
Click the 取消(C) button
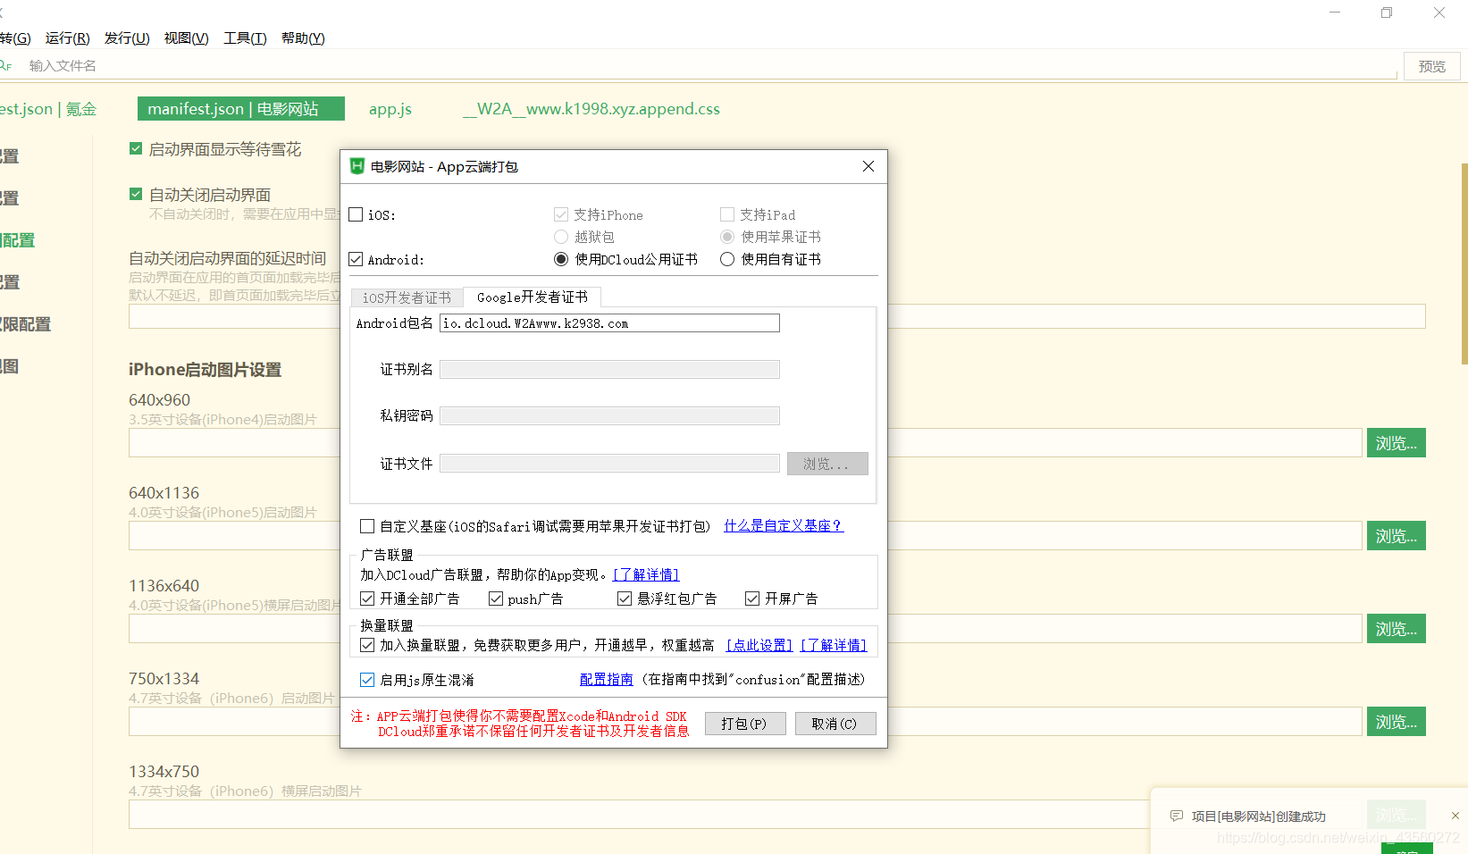pos(835,724)
